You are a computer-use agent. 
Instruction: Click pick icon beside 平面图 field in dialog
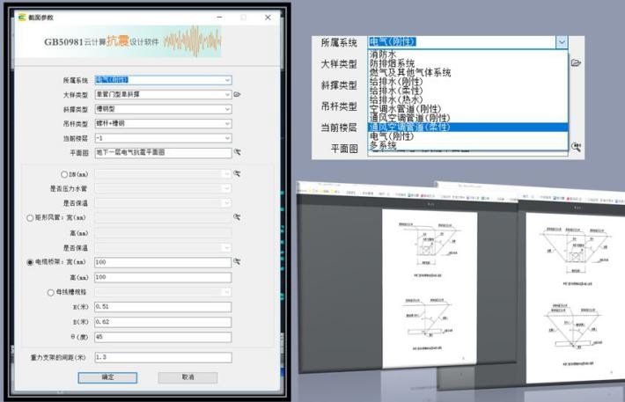coord(237,152)
